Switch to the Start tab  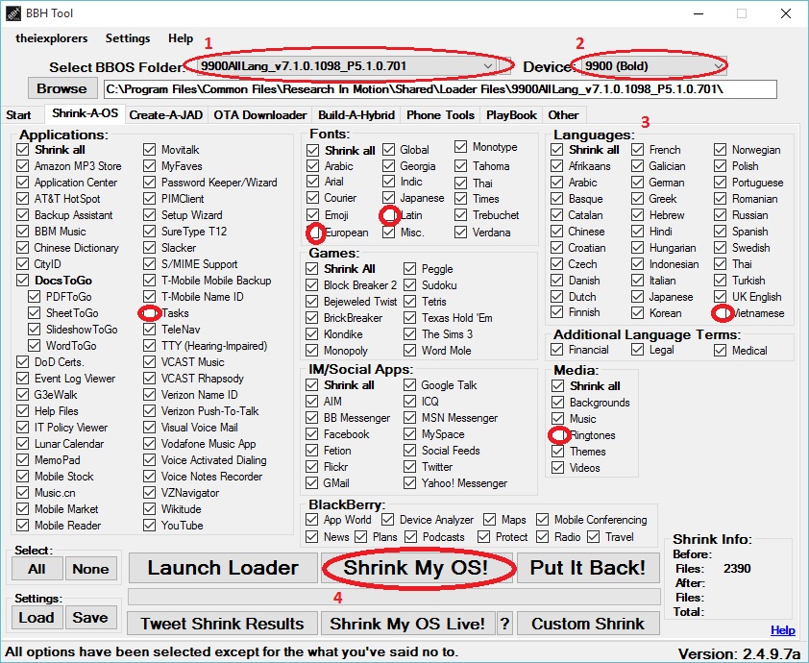pyautogui.click(x=18, y=115)
